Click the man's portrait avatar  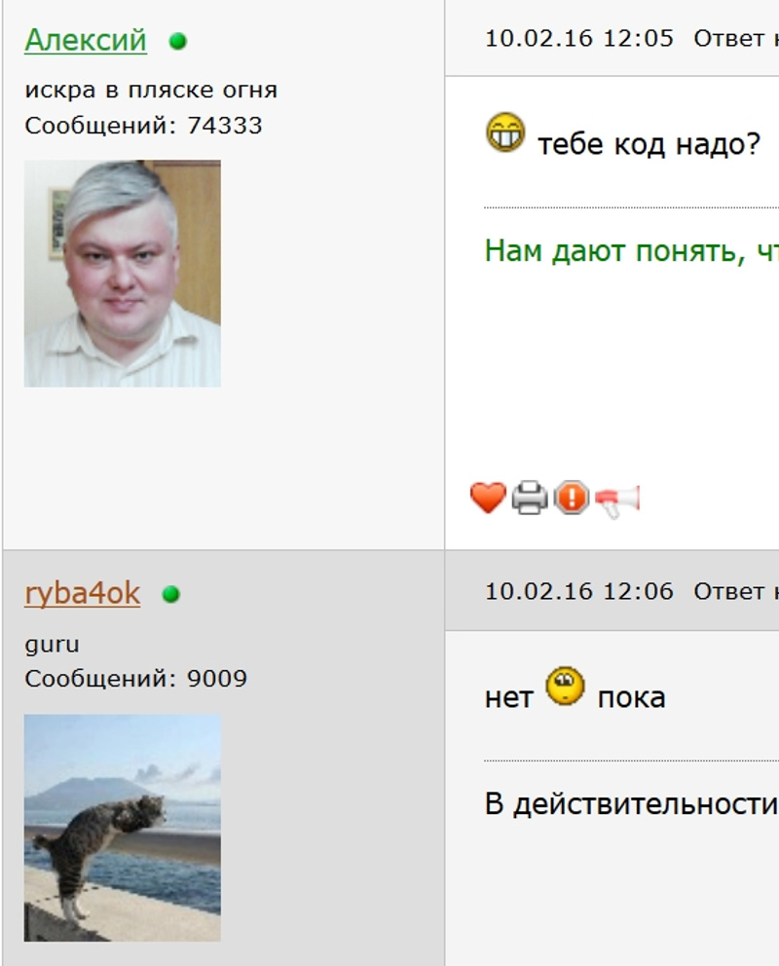(x=123, y=274)
